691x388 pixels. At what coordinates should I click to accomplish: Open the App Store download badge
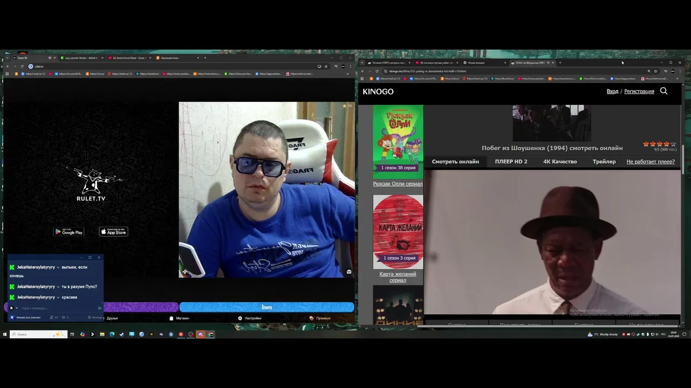coord(113,232)
